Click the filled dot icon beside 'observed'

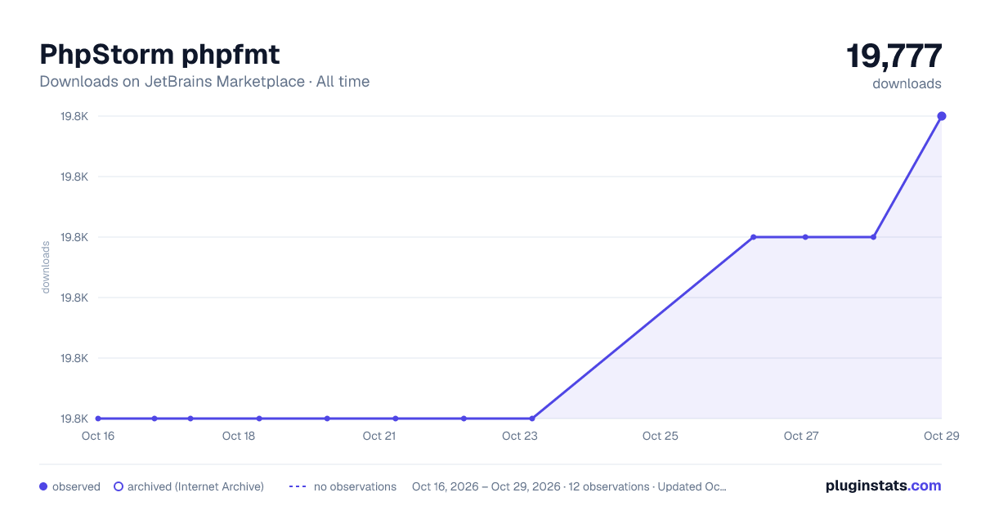(43, 486)
